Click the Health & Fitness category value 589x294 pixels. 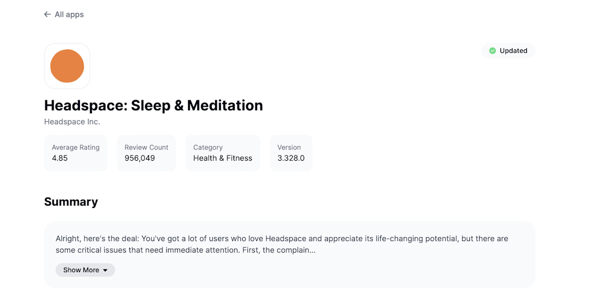pyautogui.click(x=223, y=158)
